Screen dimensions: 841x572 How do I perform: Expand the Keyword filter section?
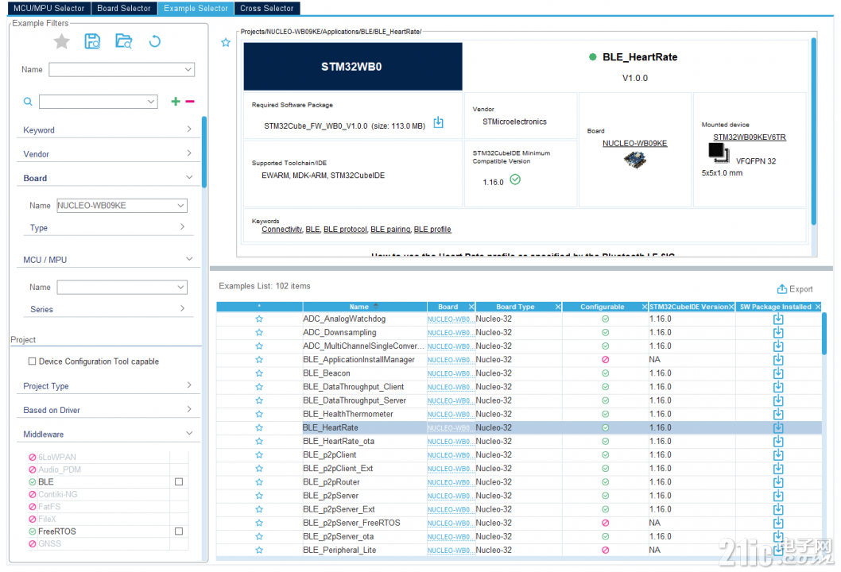pyautogui.click(x=189, y=129)
